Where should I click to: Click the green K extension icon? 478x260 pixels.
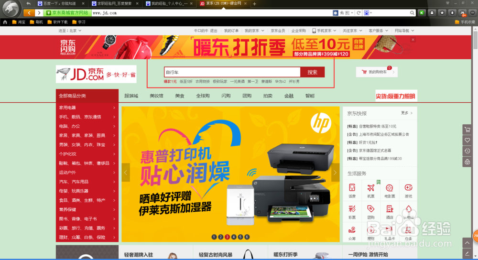[422, 13]
